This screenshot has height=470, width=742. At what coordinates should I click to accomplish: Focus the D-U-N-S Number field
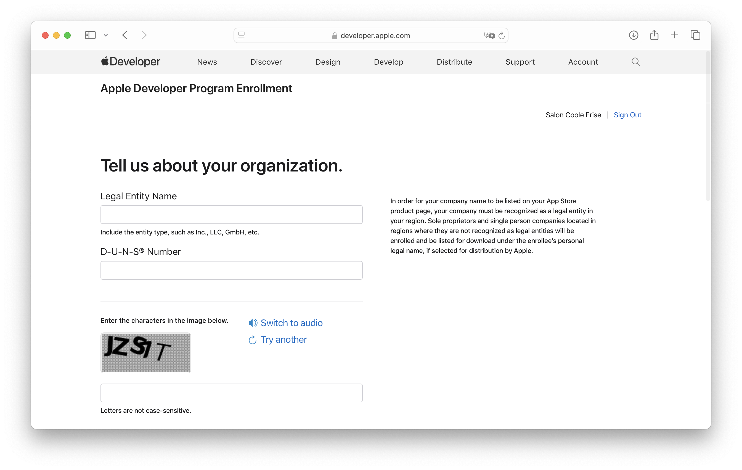(x=231, y=270)
